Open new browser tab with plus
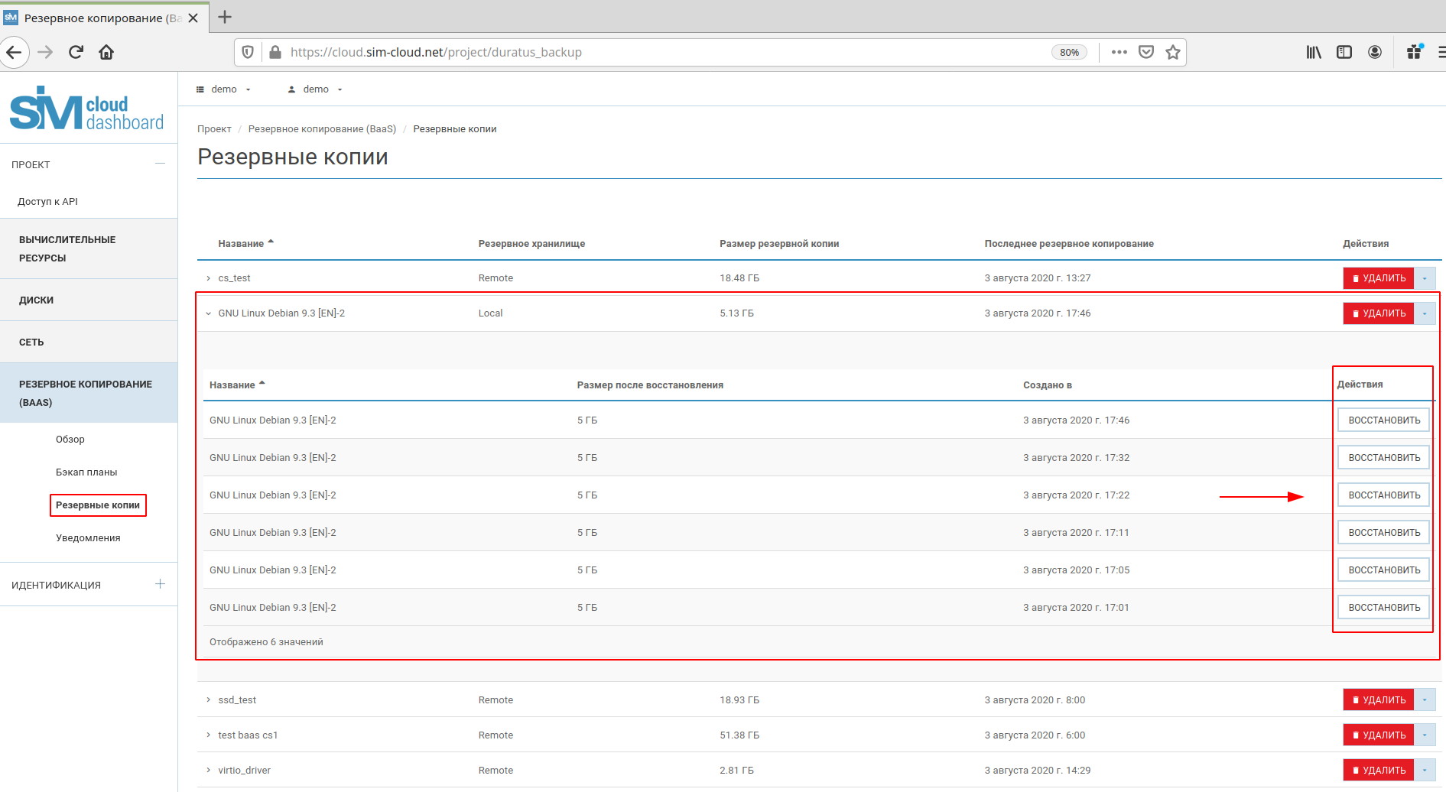This screenshot has width=1446, height=792. tap(225, 17)
